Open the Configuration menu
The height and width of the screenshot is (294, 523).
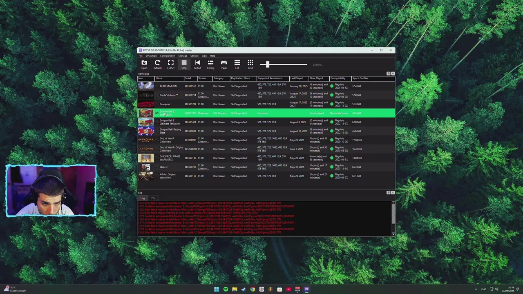click(168, 56)
